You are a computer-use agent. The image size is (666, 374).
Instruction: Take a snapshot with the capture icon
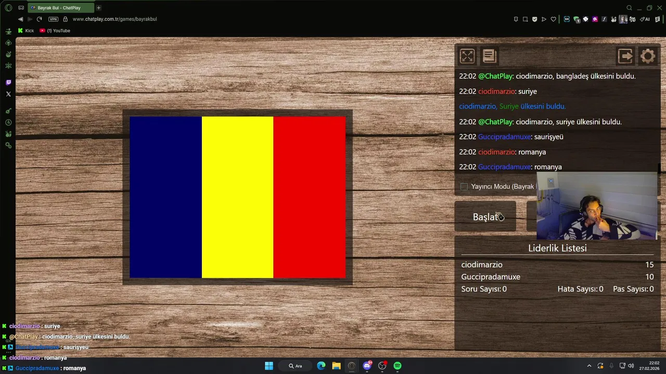click(525, 19)
